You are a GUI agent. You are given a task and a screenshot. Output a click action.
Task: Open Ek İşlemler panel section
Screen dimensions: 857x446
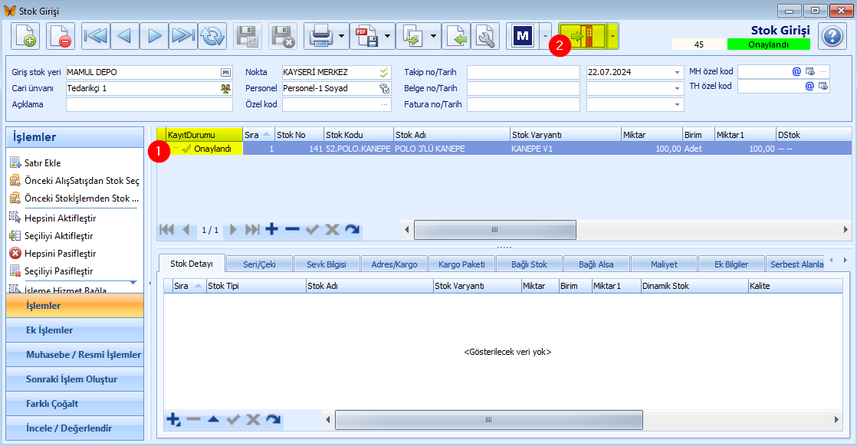coord(75,330)
